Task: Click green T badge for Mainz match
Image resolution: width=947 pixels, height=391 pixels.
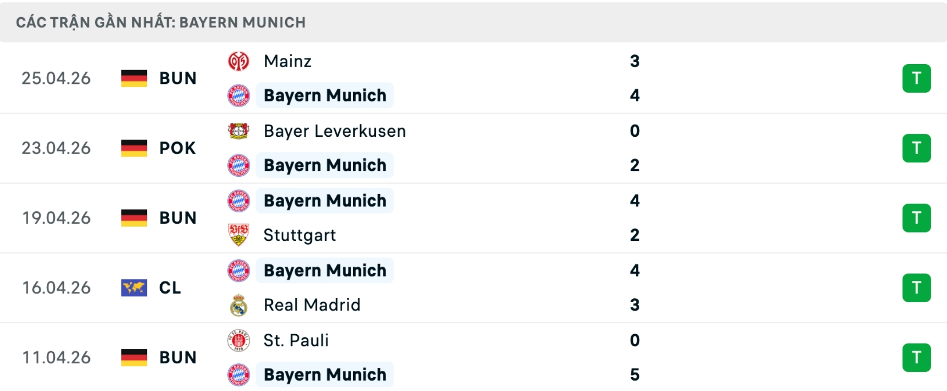Action: [916, 78]
